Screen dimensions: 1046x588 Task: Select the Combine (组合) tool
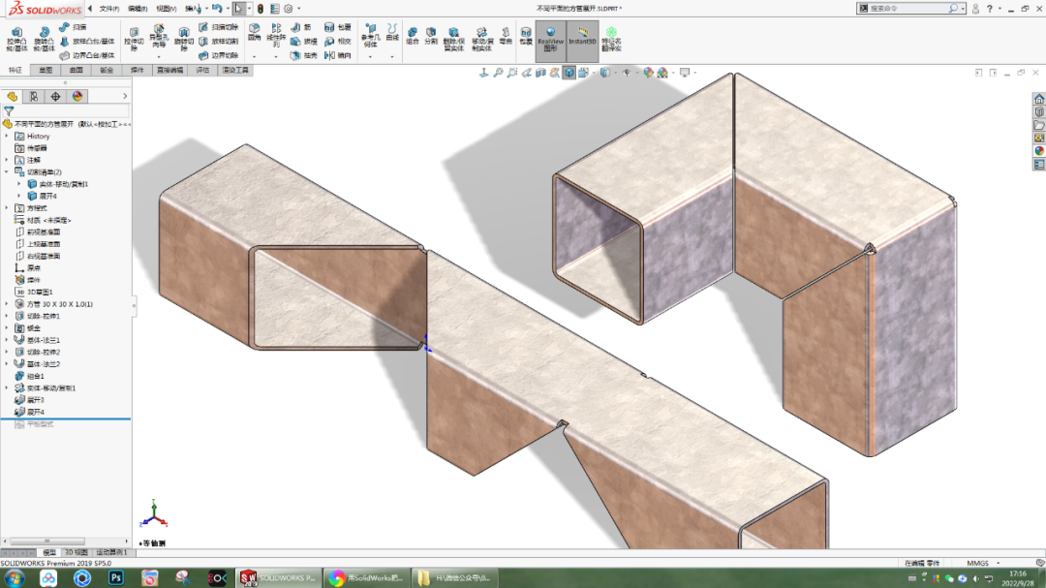point(415,37)
